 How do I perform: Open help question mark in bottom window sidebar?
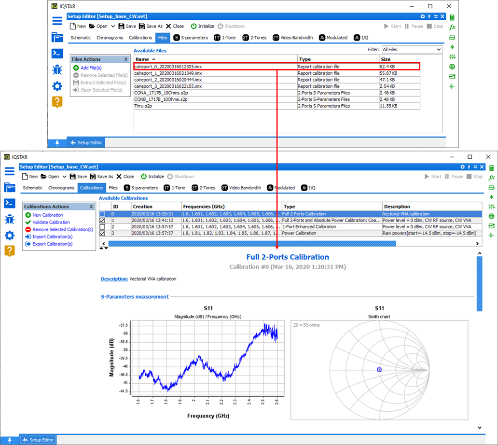point(10,251)
